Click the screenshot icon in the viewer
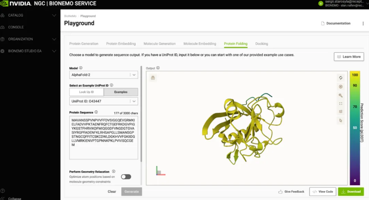This screenshot has width=369, height=200. coord(153,78)
